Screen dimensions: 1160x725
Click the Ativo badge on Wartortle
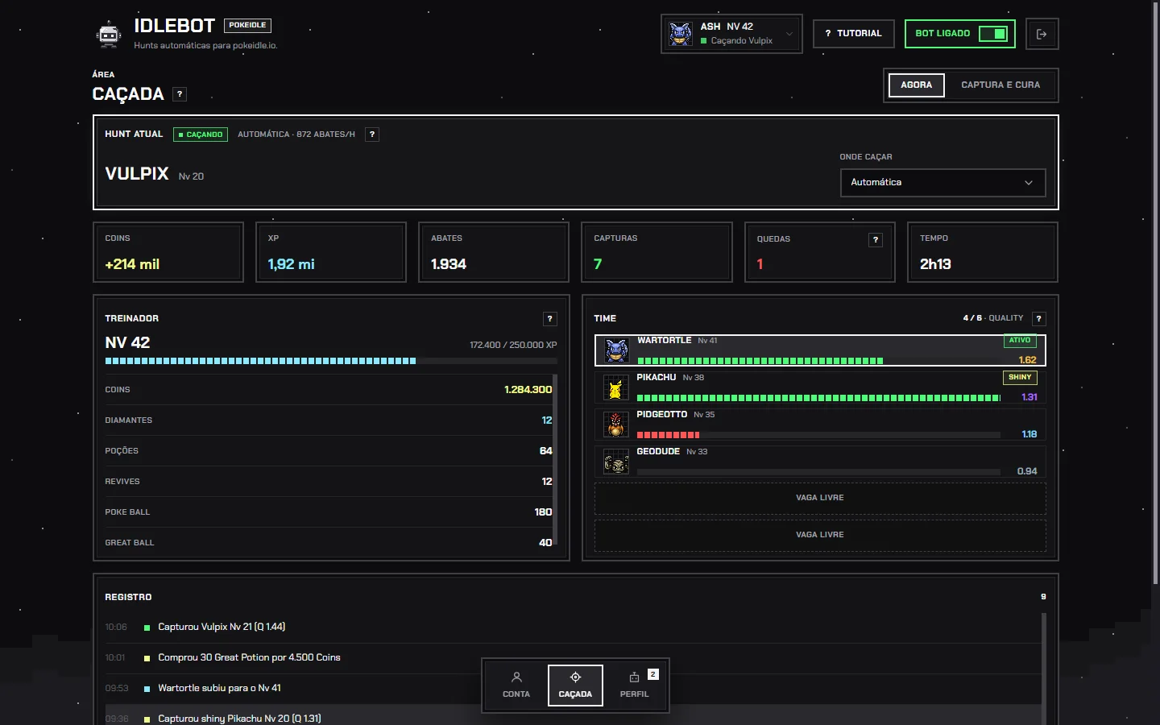pyautogui.click(x=1020, y=341)
